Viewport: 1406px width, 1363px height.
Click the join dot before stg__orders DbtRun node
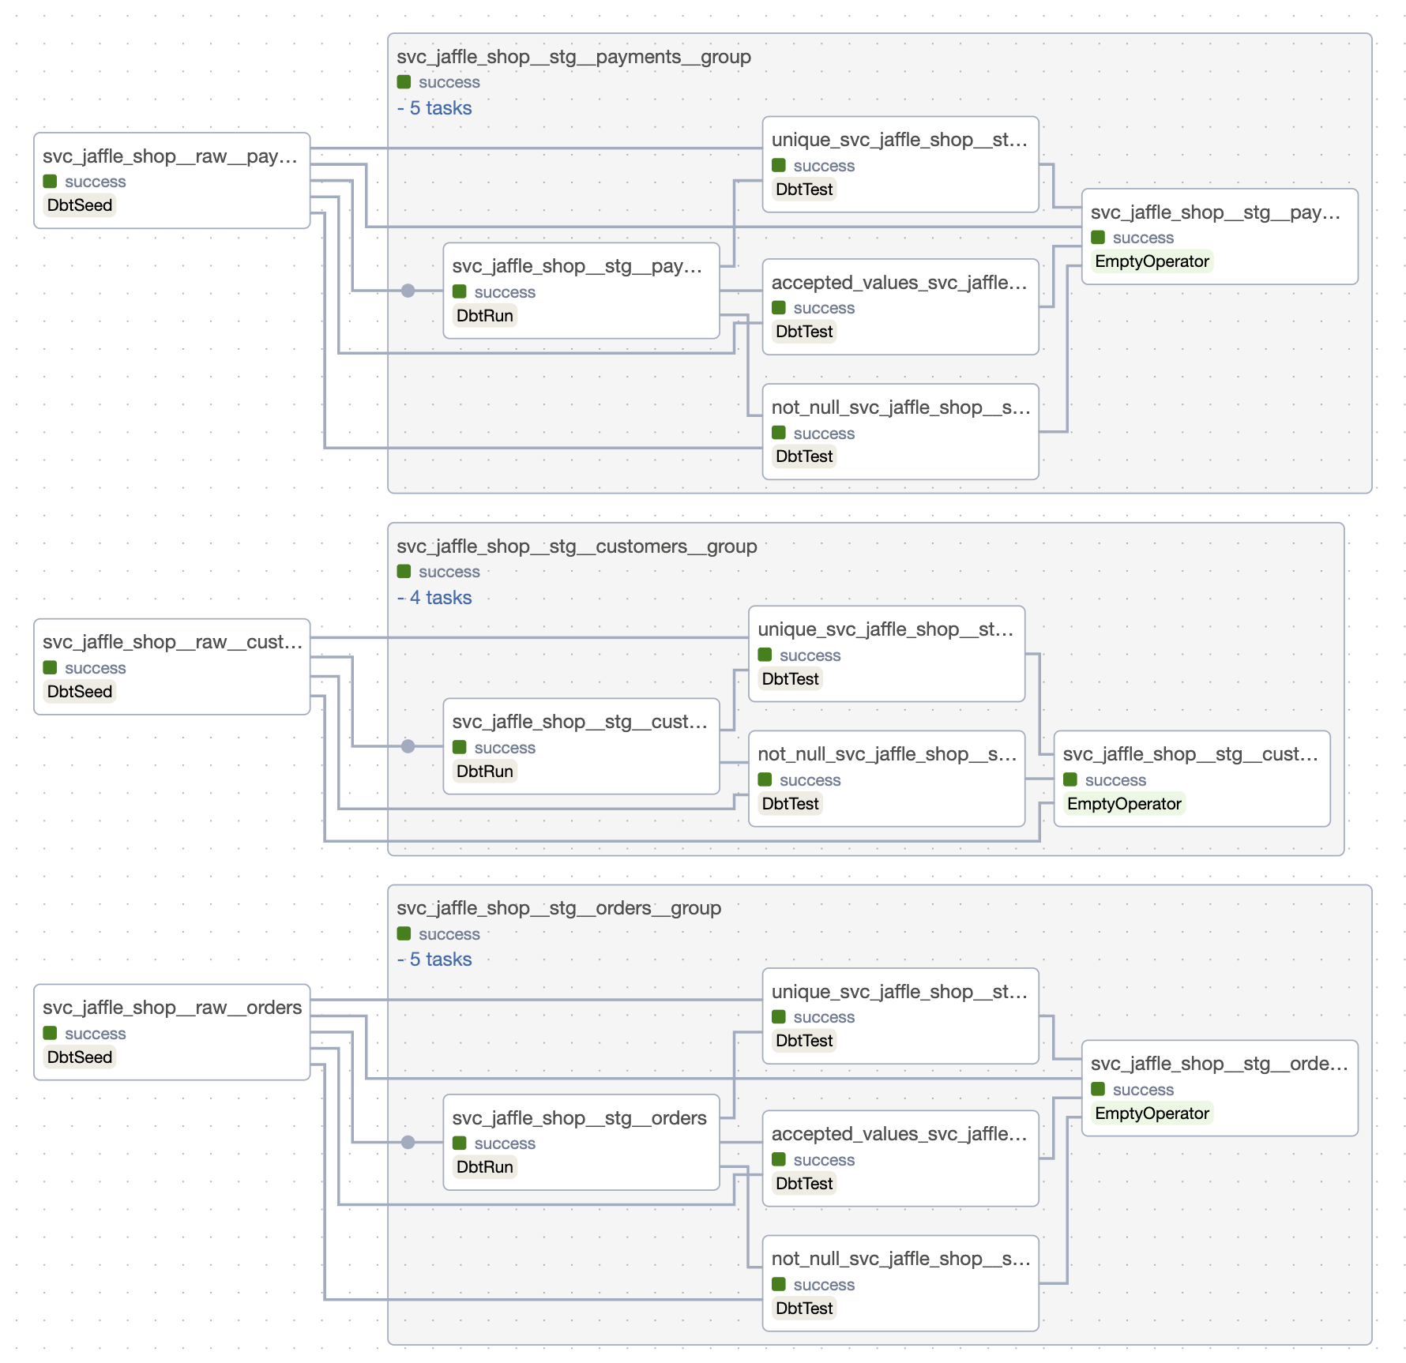pyautogui.click(x=408, y=1142)
